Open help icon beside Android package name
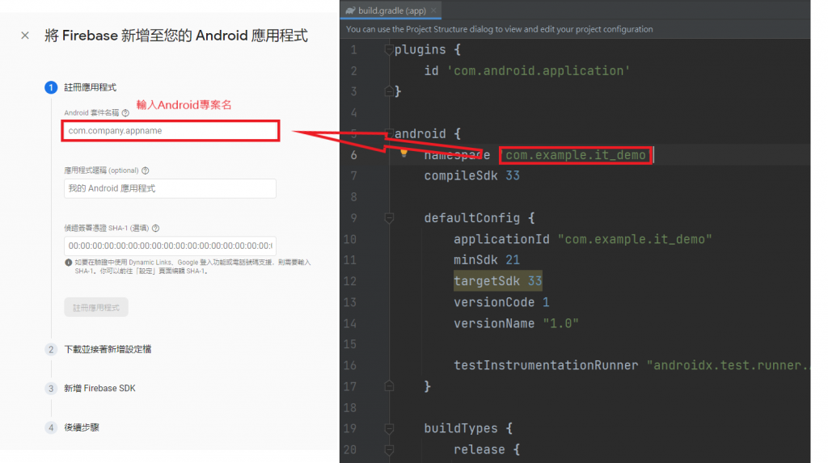 125,113
